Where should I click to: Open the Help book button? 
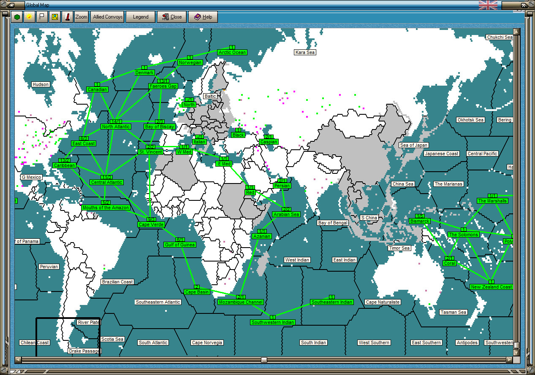coord(203,17)
